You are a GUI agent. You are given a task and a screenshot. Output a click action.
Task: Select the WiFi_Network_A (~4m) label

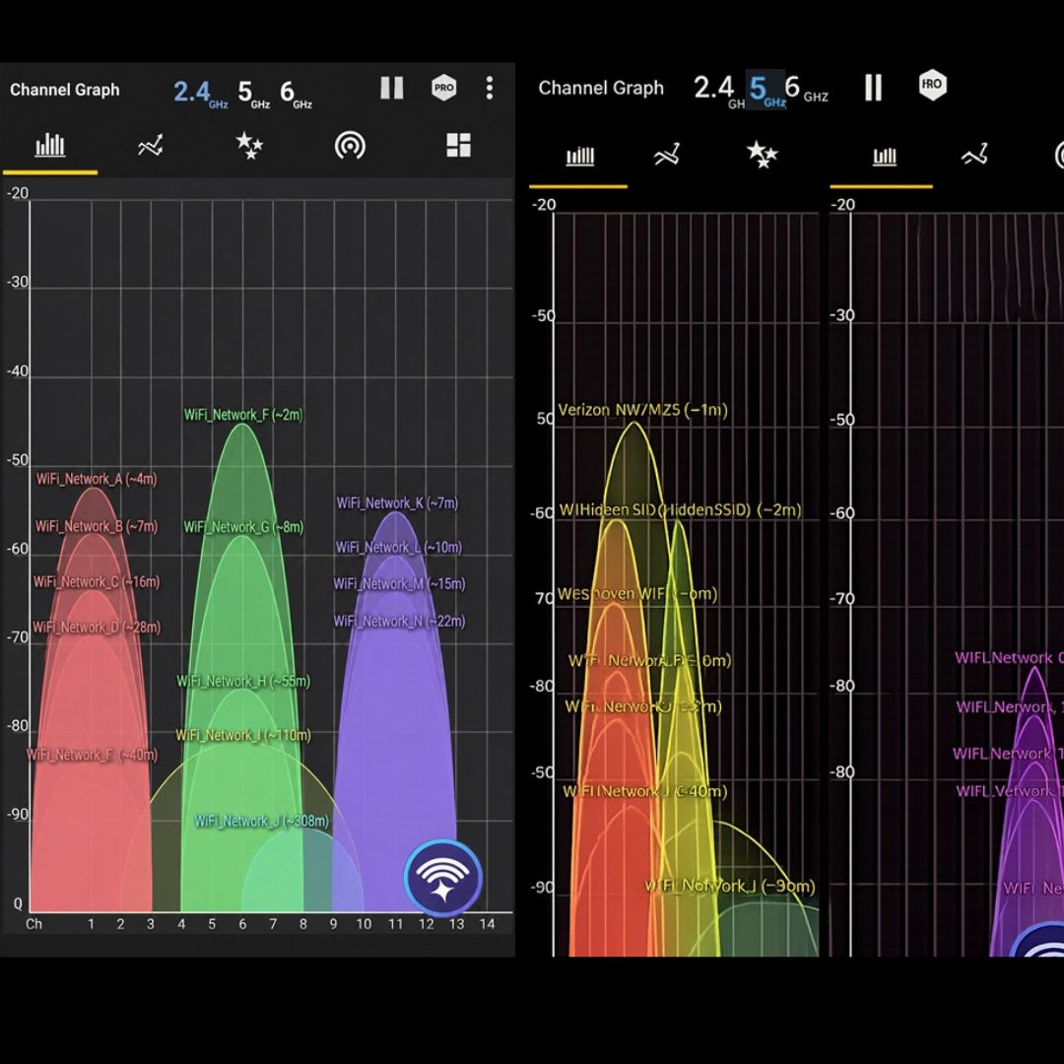pos(97,479)
